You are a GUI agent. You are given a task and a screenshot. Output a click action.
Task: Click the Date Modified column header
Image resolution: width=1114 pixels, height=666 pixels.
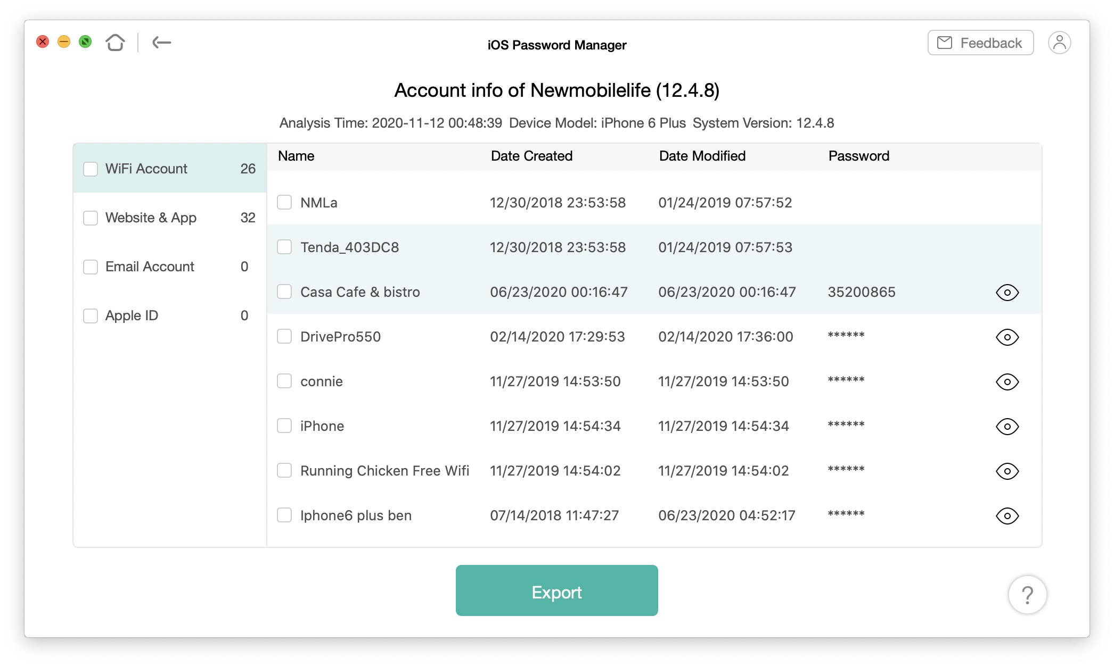point(702,156)
